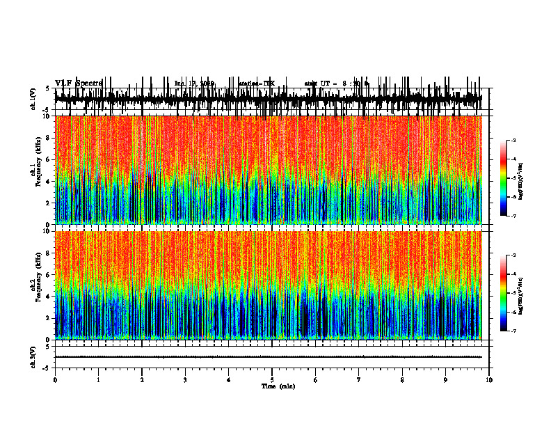Click the ch.1 spectrogram panel

pyautogui.click(x=269, y=170)
